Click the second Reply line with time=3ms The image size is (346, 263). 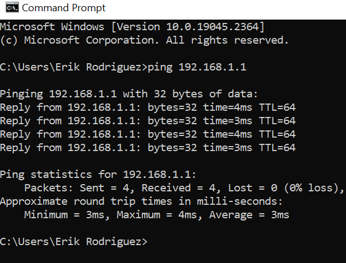click(x=147, y=121)
